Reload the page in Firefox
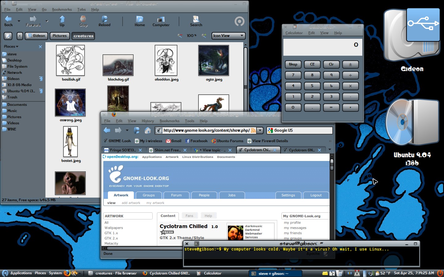This screenshot has height=277, width=444. pyautogui.click(x=137, y=130)
